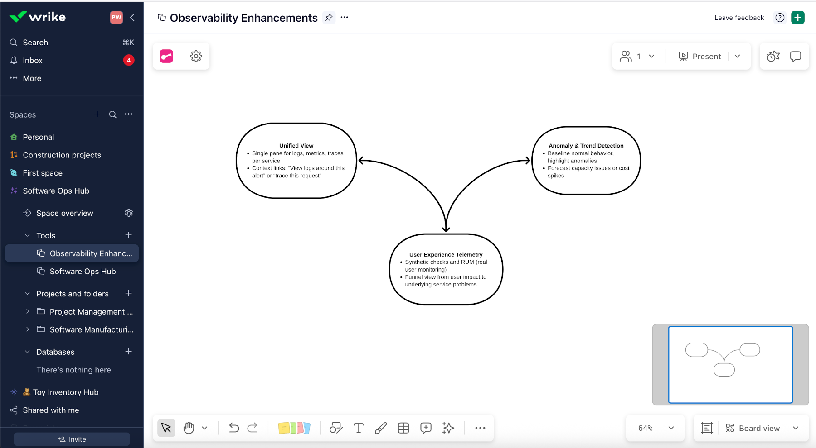816x448 pixels.
Task: Click the Invite button
Action: click(72, 439)
